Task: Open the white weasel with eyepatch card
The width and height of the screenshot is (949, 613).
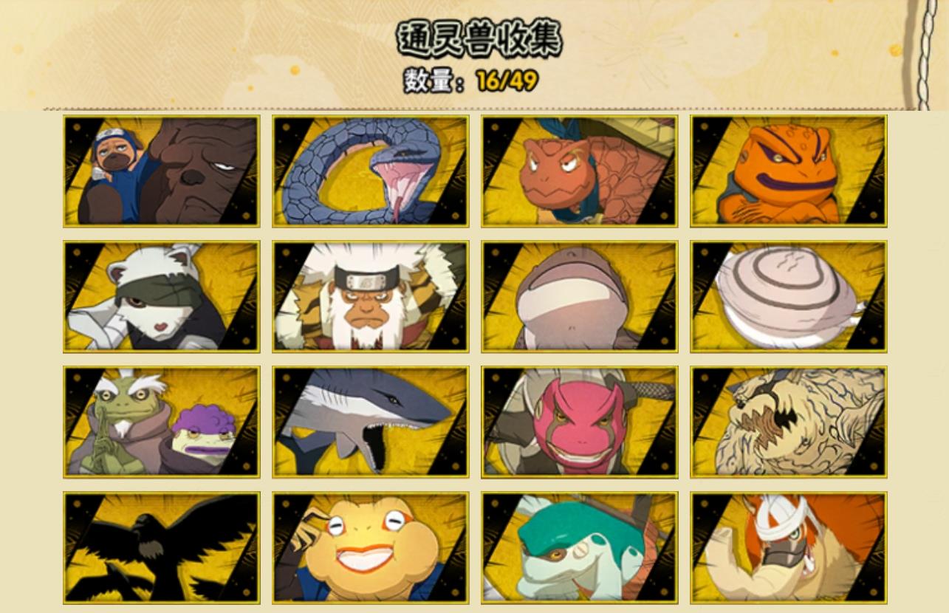Action: point(161,297)
